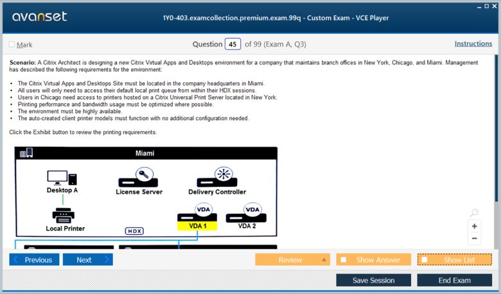Click the 'Miami' exhibit header text
This screenshot has width=501, height=294.
[x=145, y=153]
